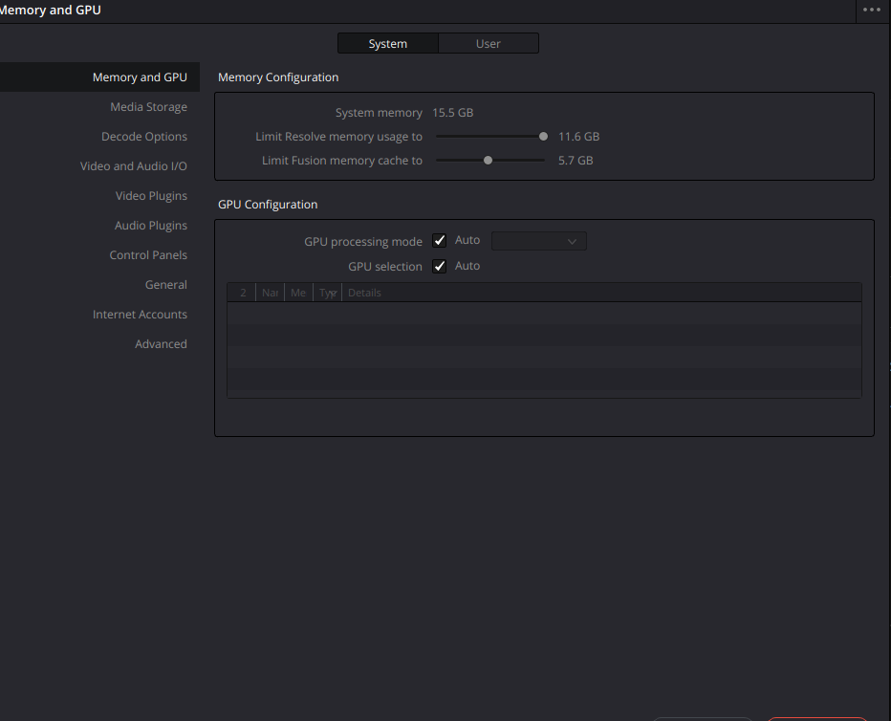Open Decode Options settings

click(x=144, y=137)
